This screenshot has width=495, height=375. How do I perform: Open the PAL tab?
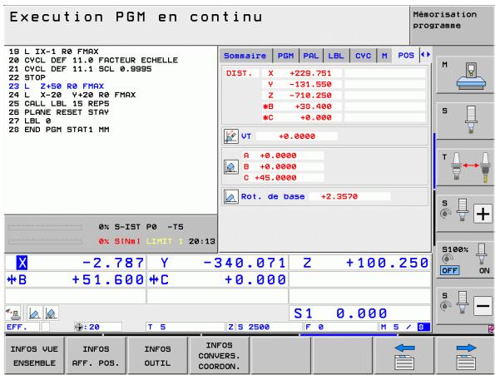click(311, 56)
